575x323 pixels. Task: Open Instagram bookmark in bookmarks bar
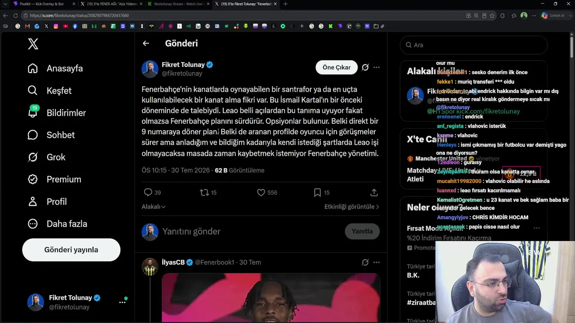click(x=56, y=26)
